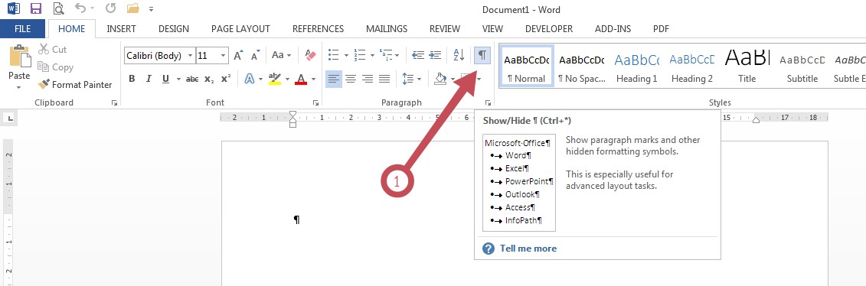
Task: Toggle Italic formatting
Action: [149, 80]
